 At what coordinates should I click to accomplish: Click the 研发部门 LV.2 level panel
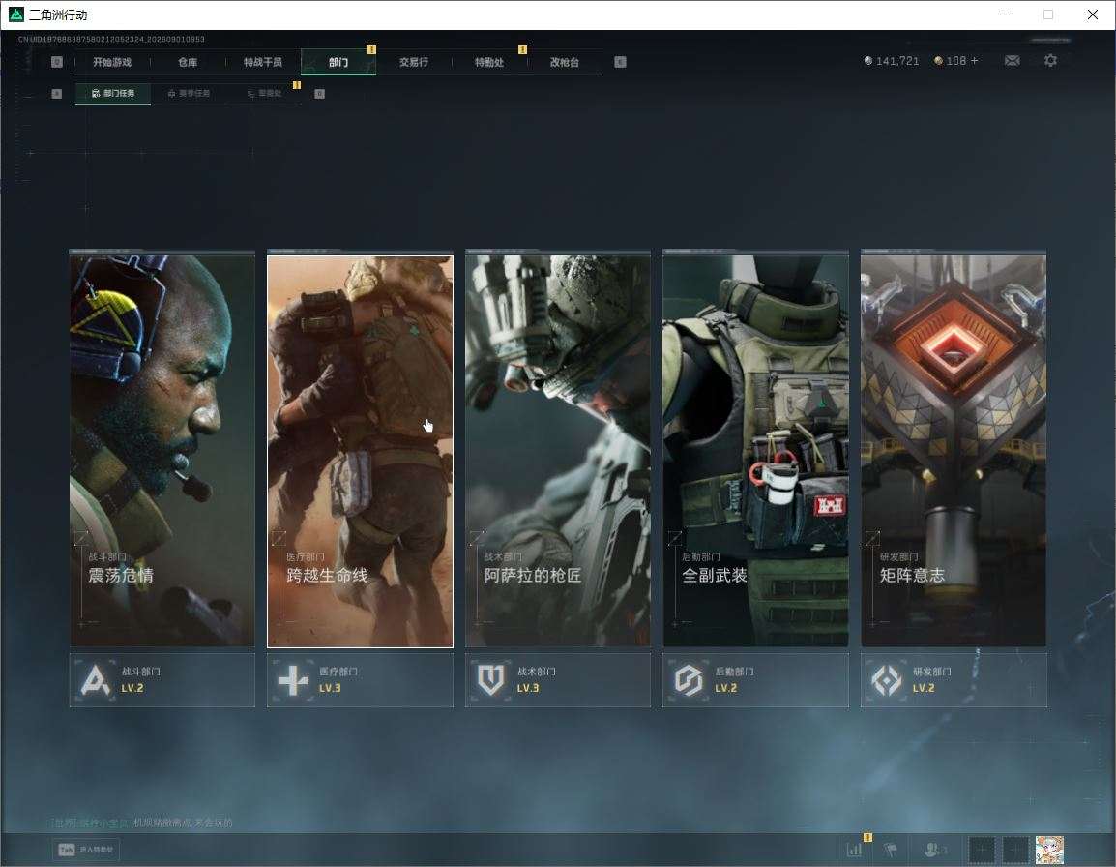(x=954, y=680)
